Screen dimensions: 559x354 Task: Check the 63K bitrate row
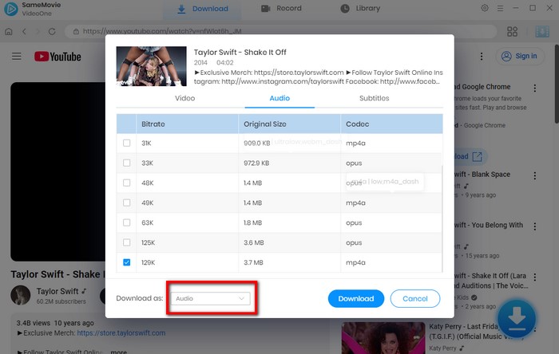coord(126,222)
